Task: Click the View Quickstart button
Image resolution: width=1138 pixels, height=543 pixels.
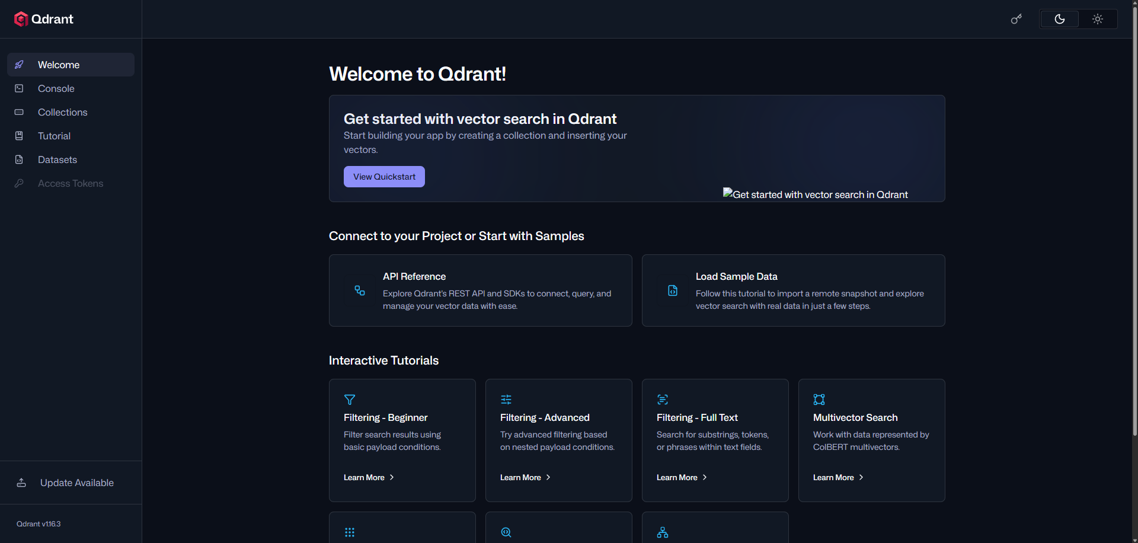Action: [x=384, y=177]
